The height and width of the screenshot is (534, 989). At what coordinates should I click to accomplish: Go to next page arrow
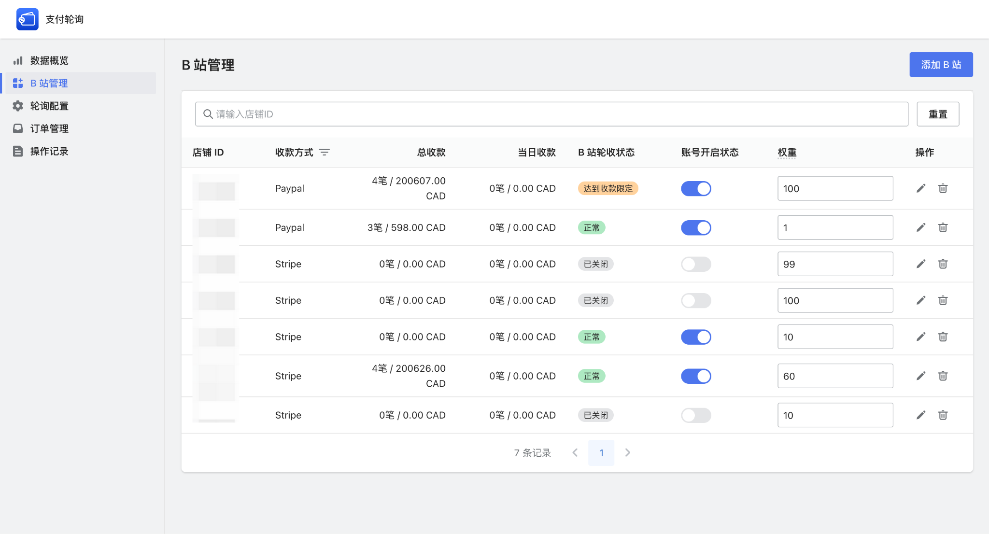click(627, 452)
